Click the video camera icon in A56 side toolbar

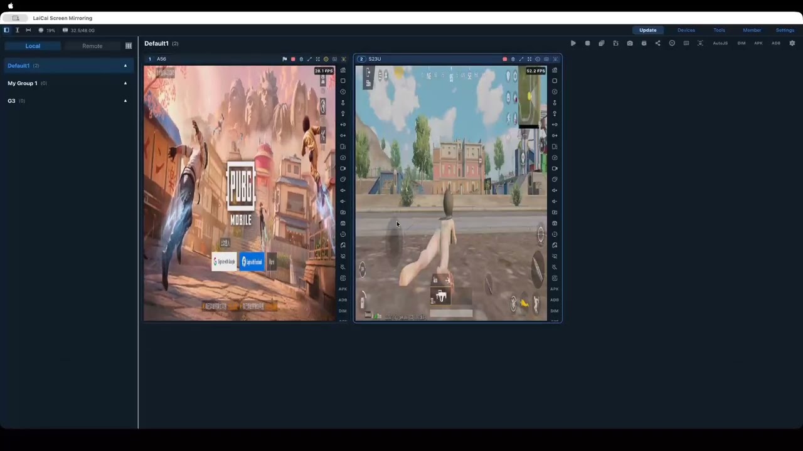(x=343, y=168)
